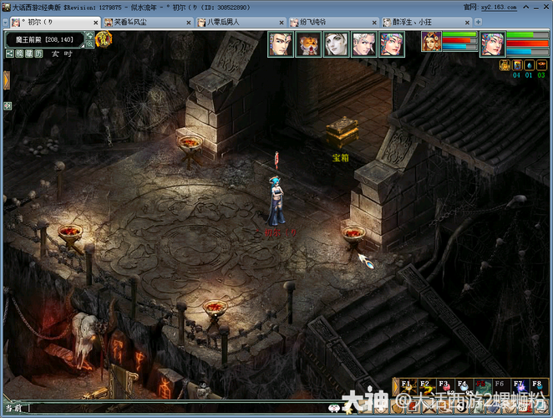The height and width of the screenshot is (418, 553).
Task: Switch to the 初尔 character tab
Action: 55,23
